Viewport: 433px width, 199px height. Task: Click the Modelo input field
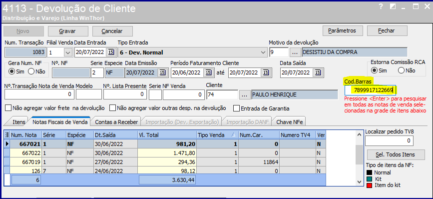coord(89,94)
